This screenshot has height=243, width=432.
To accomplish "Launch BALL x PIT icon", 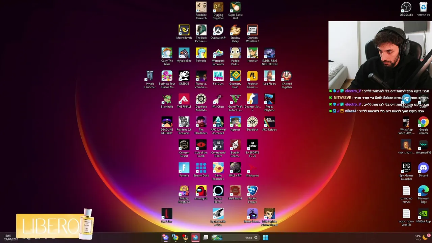I will (x=235, y=170).
